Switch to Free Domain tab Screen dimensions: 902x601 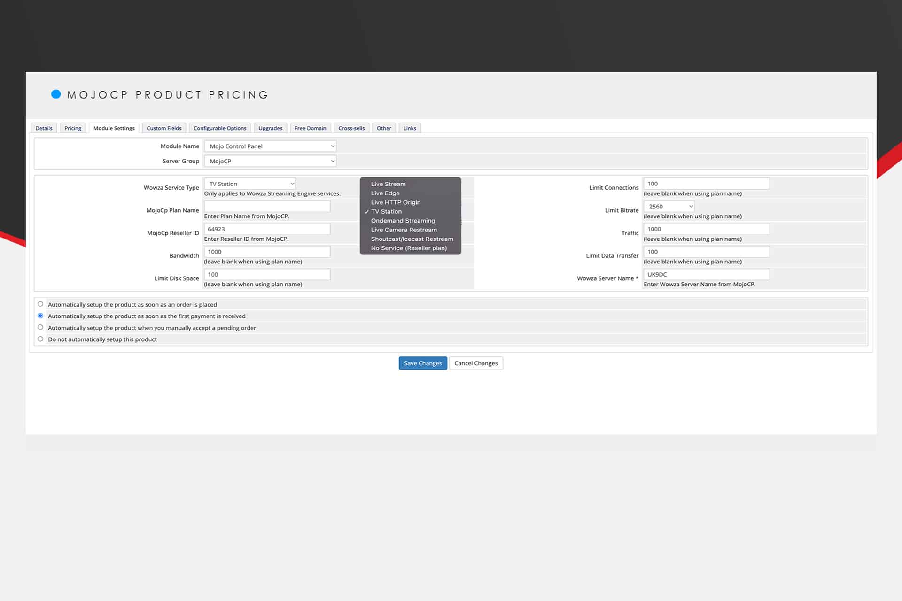pyautogui.click(x=310, y=128)
